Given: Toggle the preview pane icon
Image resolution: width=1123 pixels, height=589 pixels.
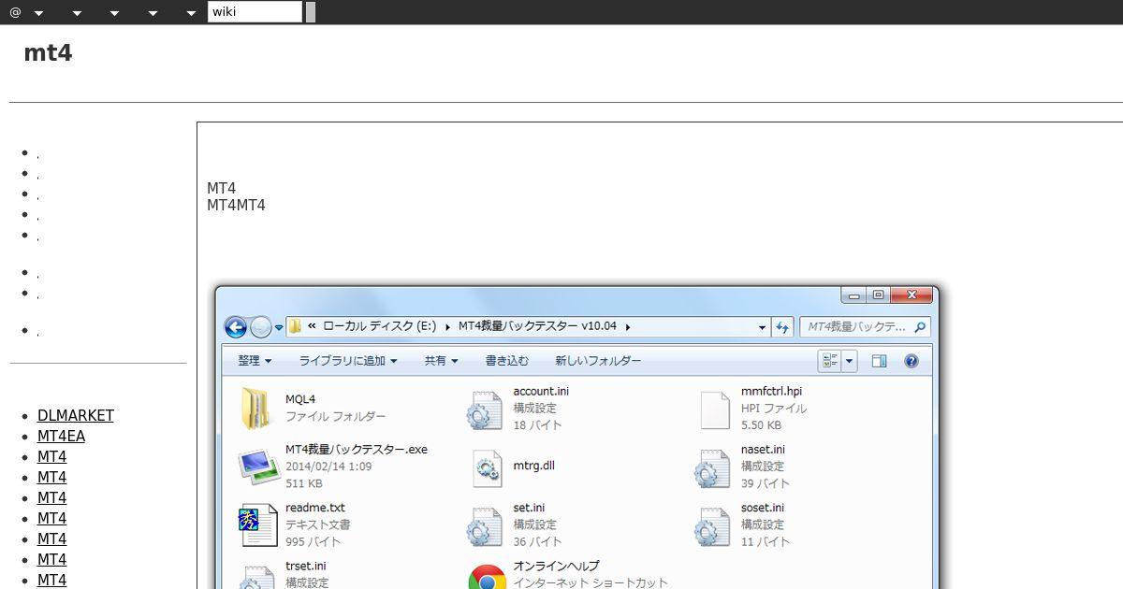Looking at the screenshot, I should 879,361.
